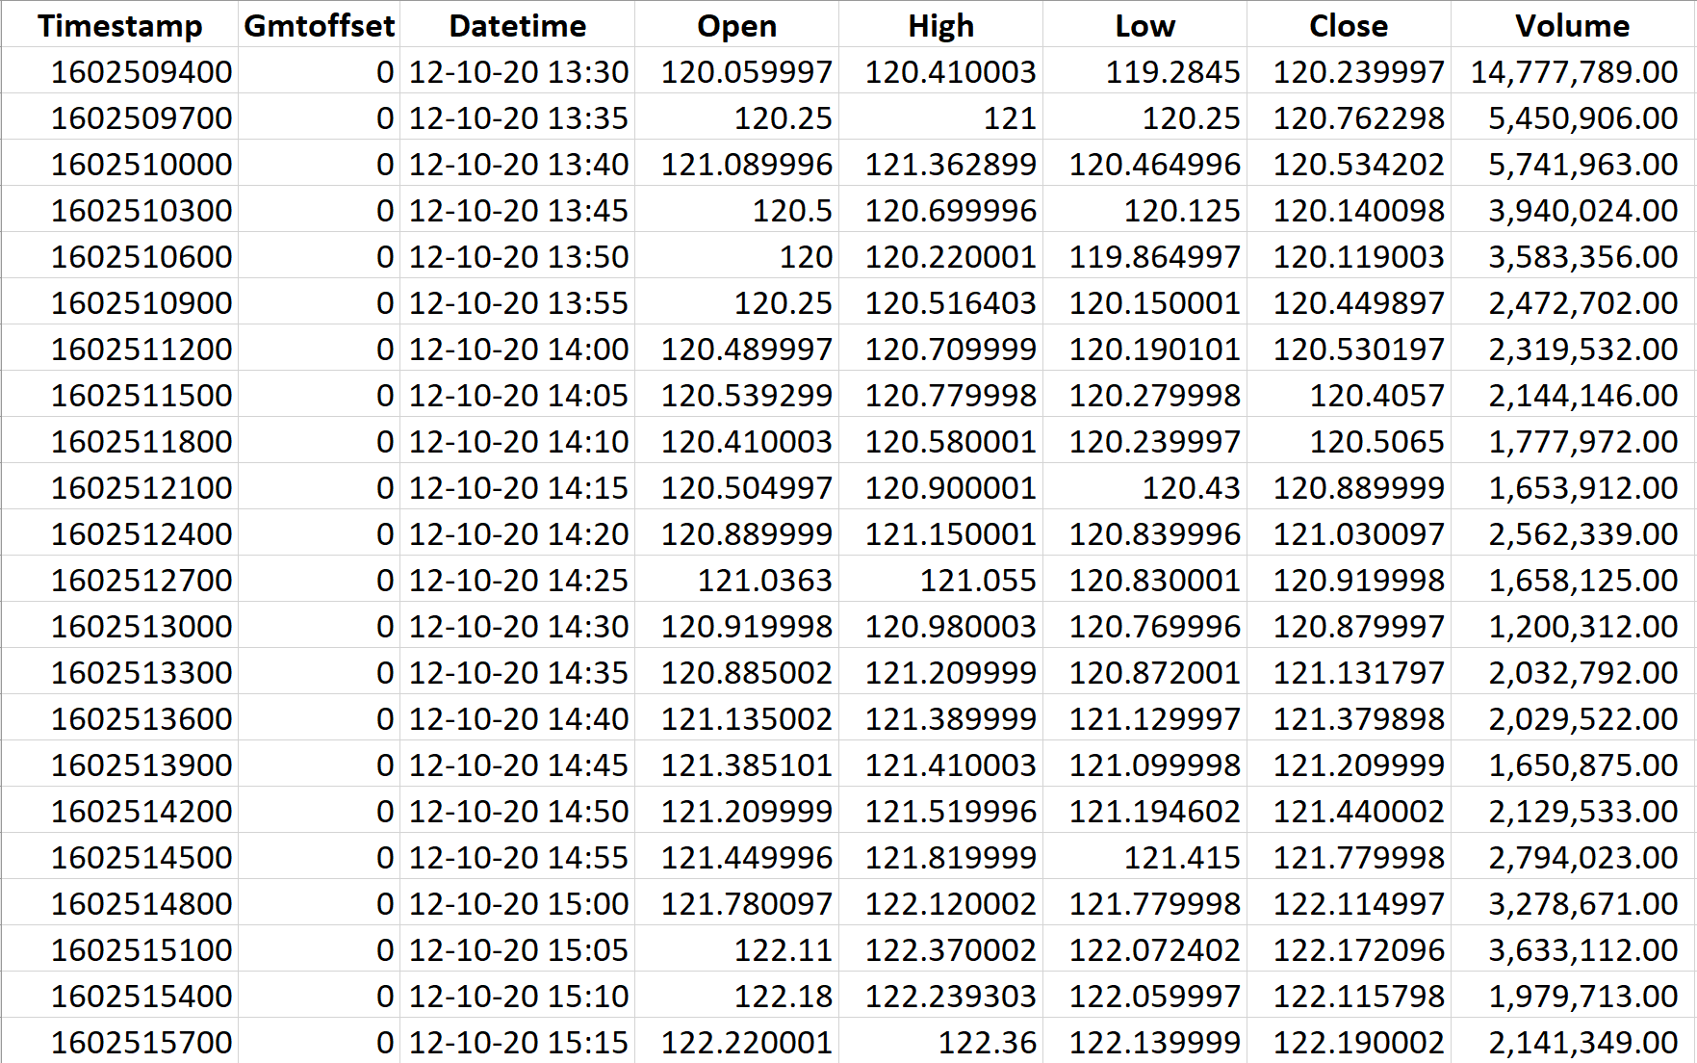The image size is (1697, 1063).
Task: Click Gmtoffset 0 in row 1602513000
Action: point(320,626)
